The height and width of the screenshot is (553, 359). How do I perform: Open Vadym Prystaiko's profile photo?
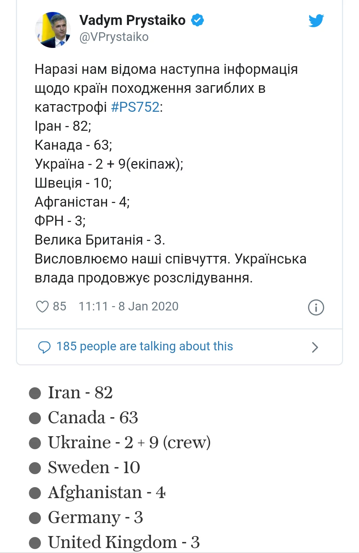tap(53, 30)
